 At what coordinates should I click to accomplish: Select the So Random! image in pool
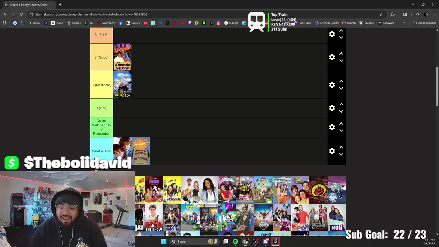[209, 218]
